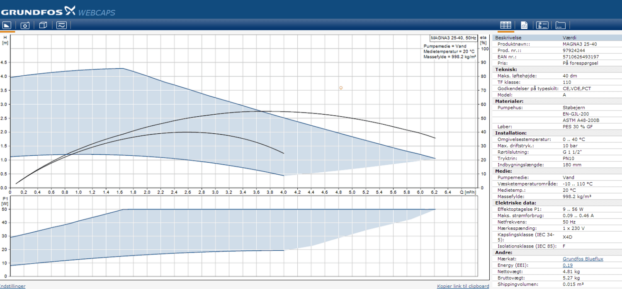Screen dimensions: 622x289
Task: Select the data table view icon
Action: 505,25
